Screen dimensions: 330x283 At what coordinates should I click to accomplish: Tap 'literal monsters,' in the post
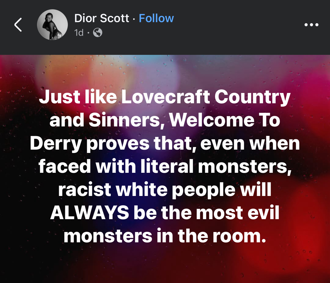(x=216, y=167)
